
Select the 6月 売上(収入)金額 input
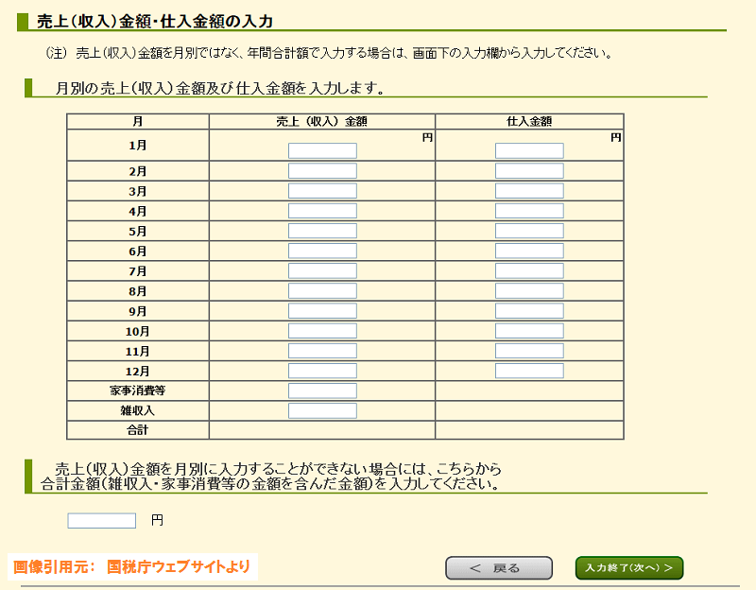322,251
